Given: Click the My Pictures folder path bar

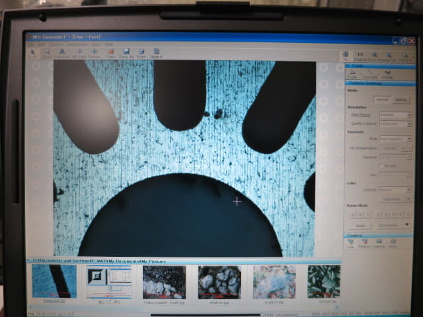Looking at the screenshot, I should pos(184,262).
